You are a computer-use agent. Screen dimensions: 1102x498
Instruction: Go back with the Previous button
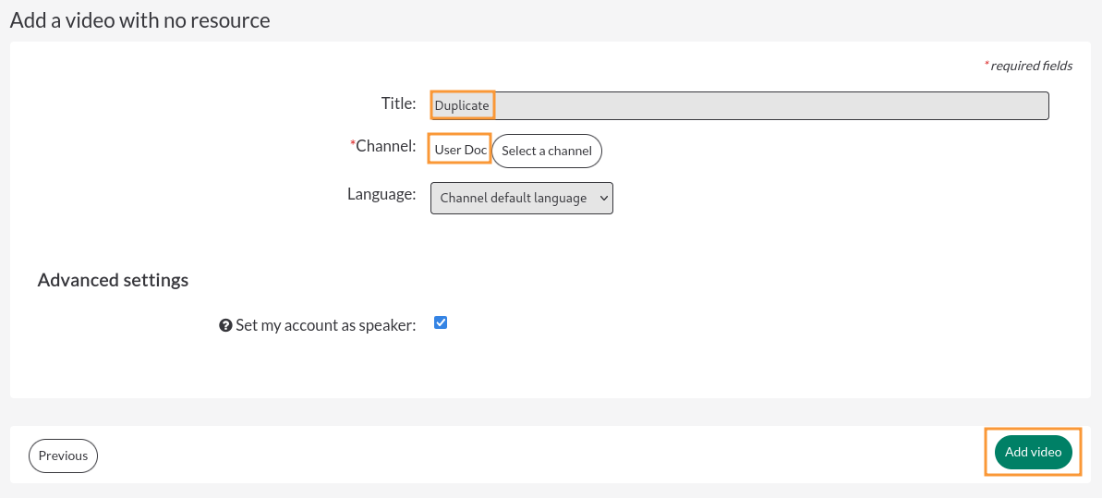tap(63, 455)
